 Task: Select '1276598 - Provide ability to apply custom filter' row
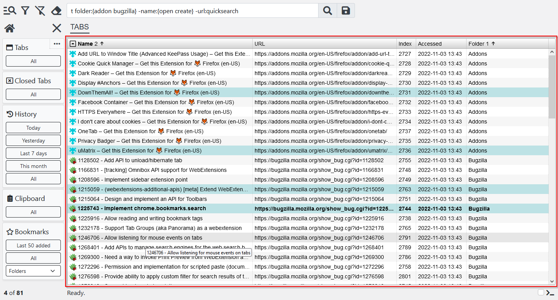coord(308,276)
